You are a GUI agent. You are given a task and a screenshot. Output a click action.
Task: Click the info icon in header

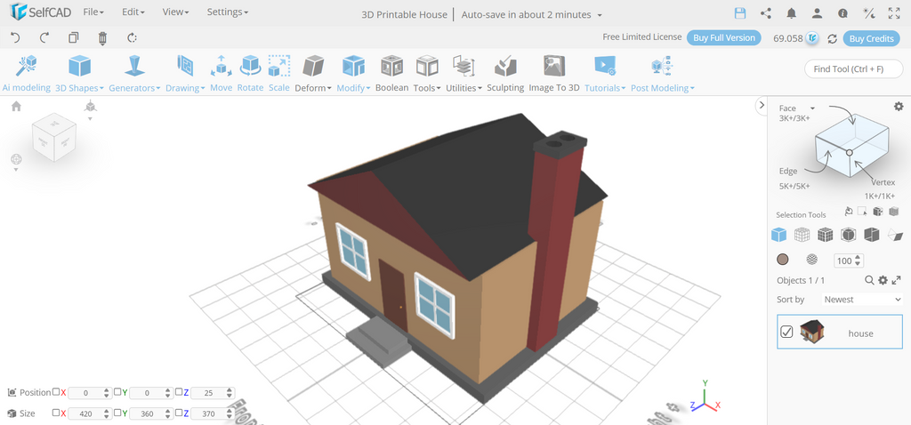842,13
